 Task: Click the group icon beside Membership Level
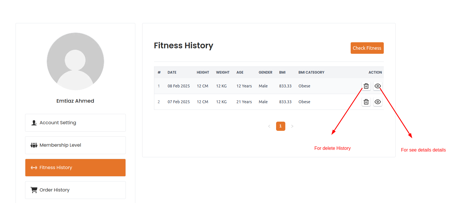click(x=34, y=145)
